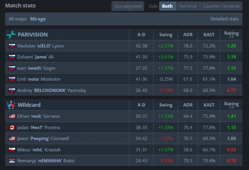Click the Canadian flag beside HexT
The width and height of the screenshot is (249, 170).
(12, 127)
